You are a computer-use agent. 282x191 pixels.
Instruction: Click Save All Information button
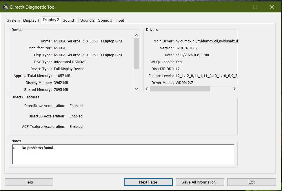click(x=200, y=182)
